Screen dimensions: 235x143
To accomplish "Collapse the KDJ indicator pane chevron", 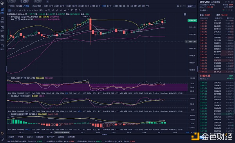I will pos(9,96).
